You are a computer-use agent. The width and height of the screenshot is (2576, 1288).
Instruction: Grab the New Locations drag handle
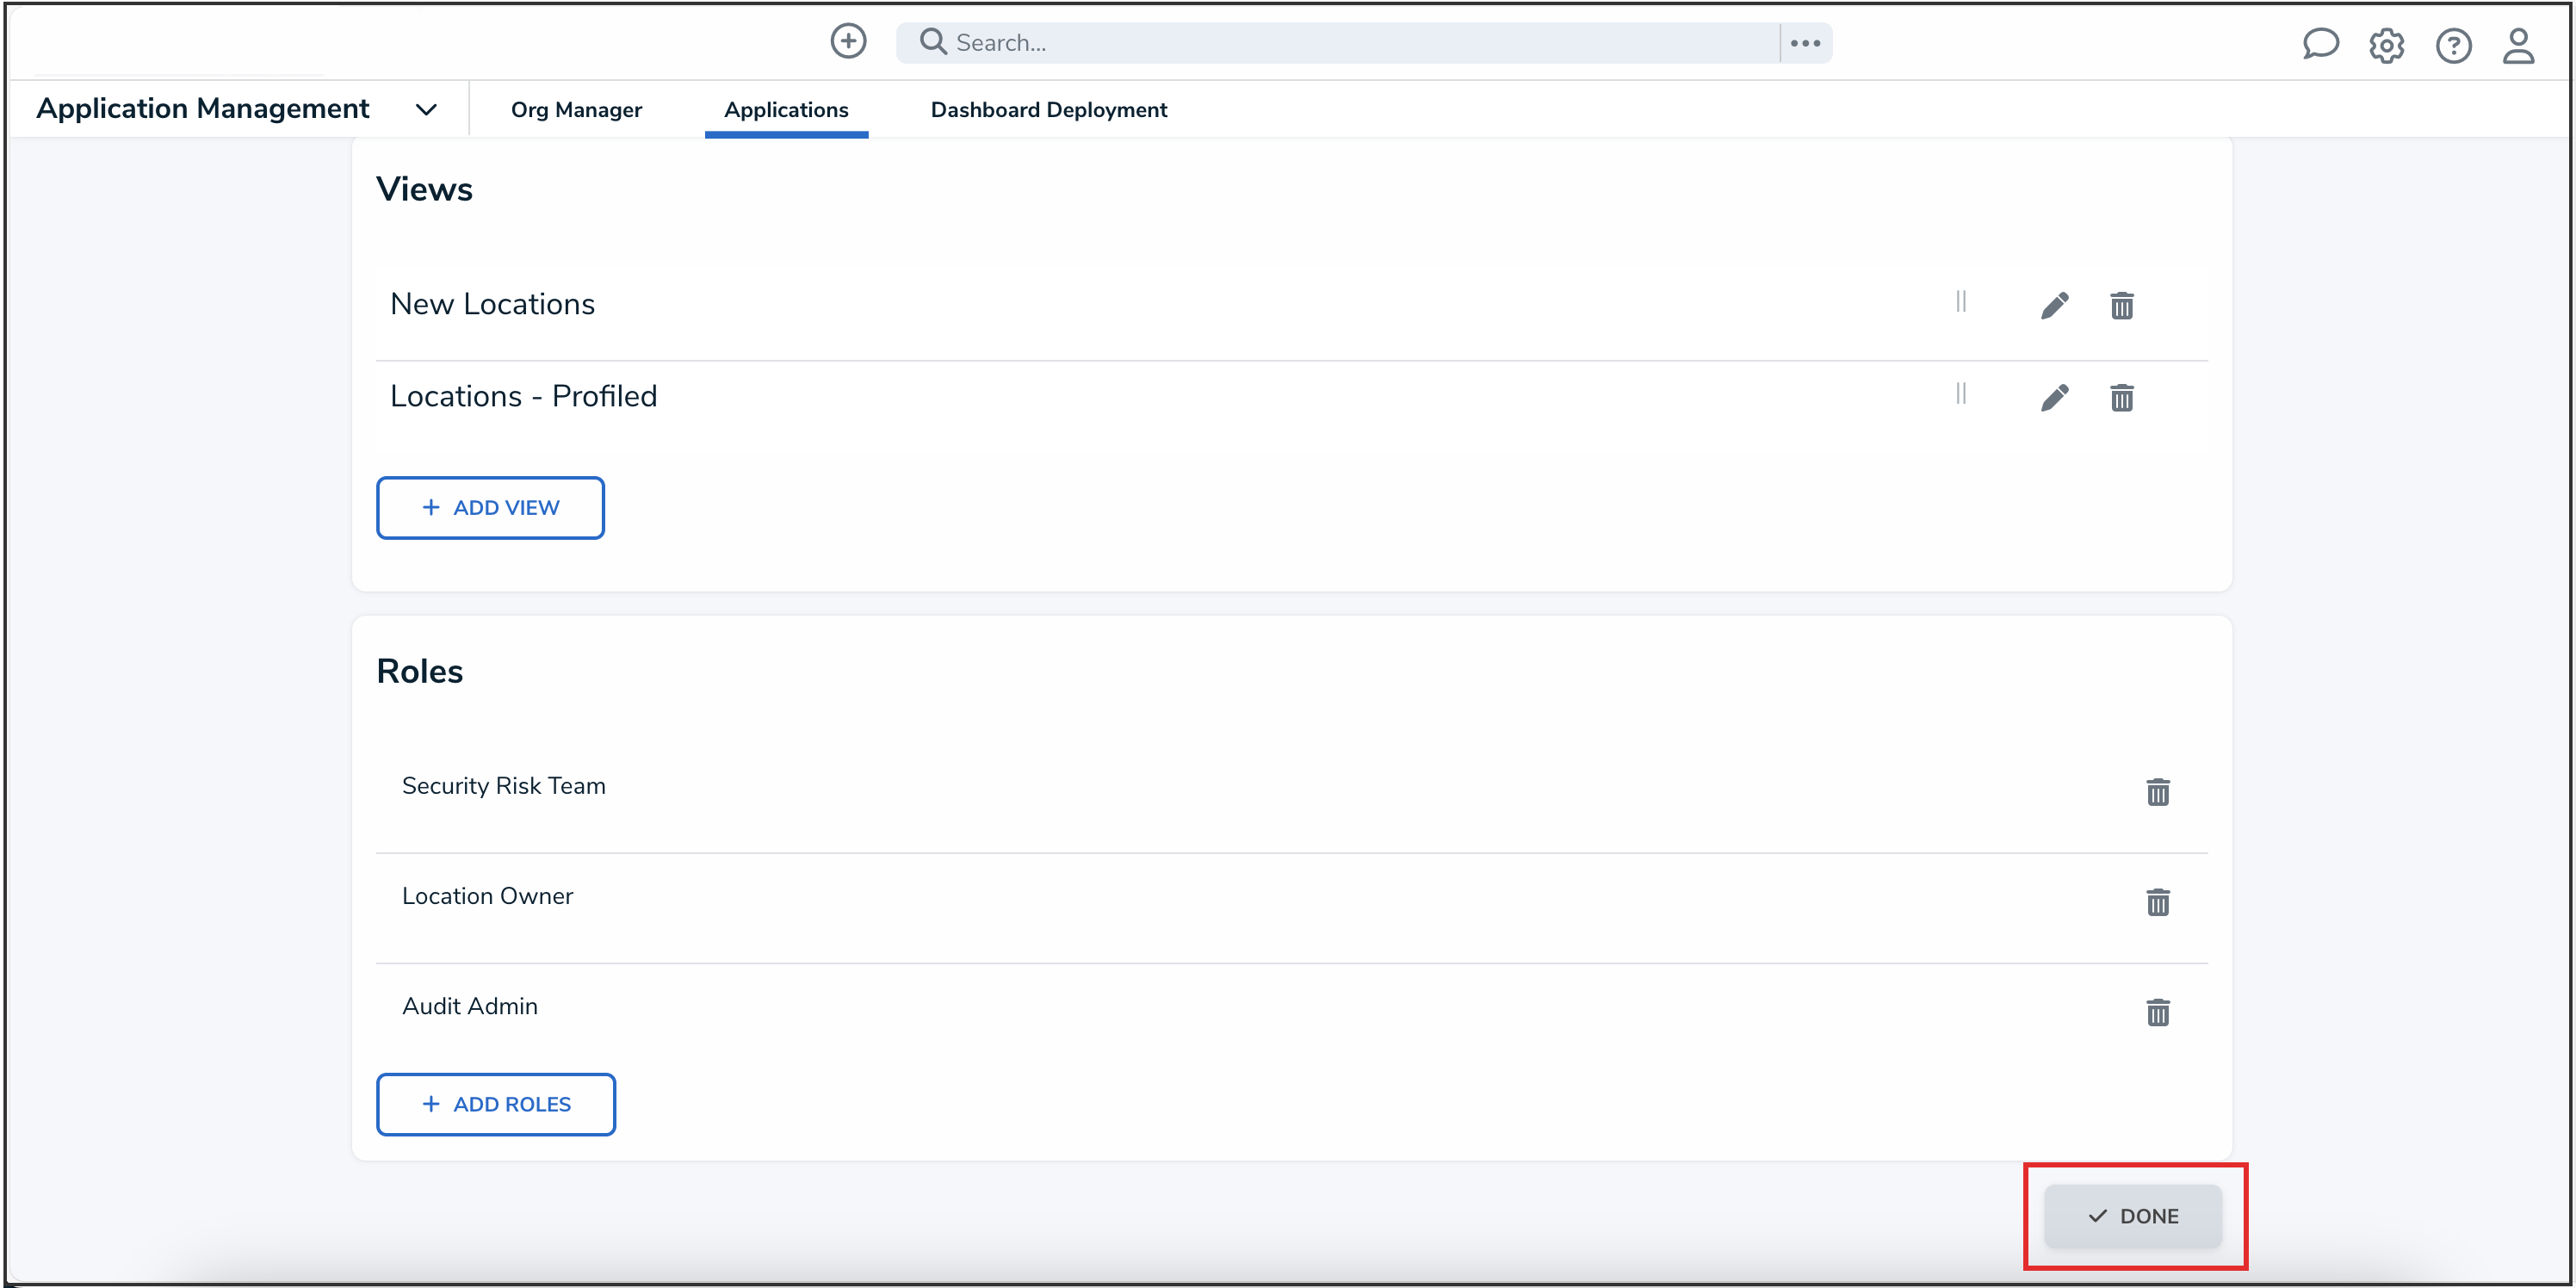coord(1960,302)
